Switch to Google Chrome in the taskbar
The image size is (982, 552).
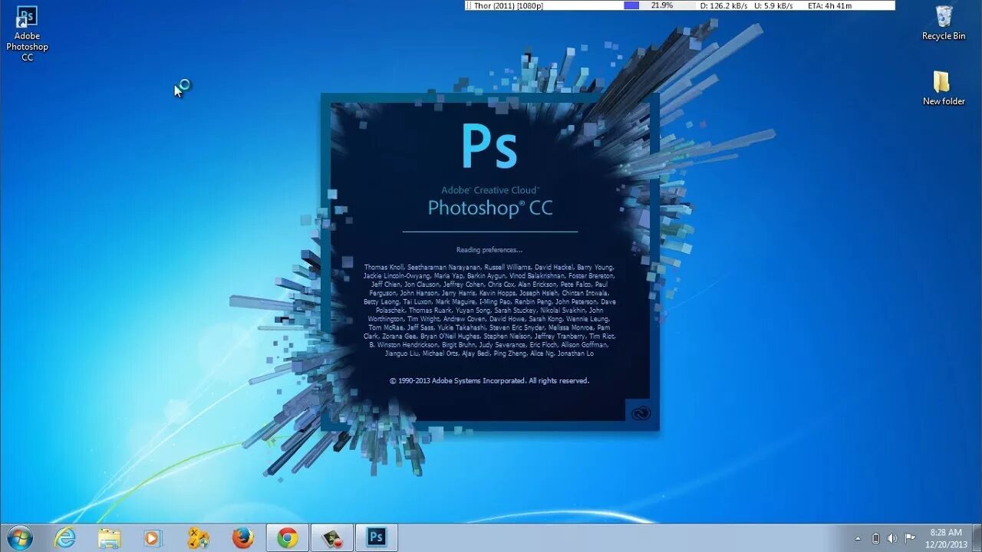(288, 538)
